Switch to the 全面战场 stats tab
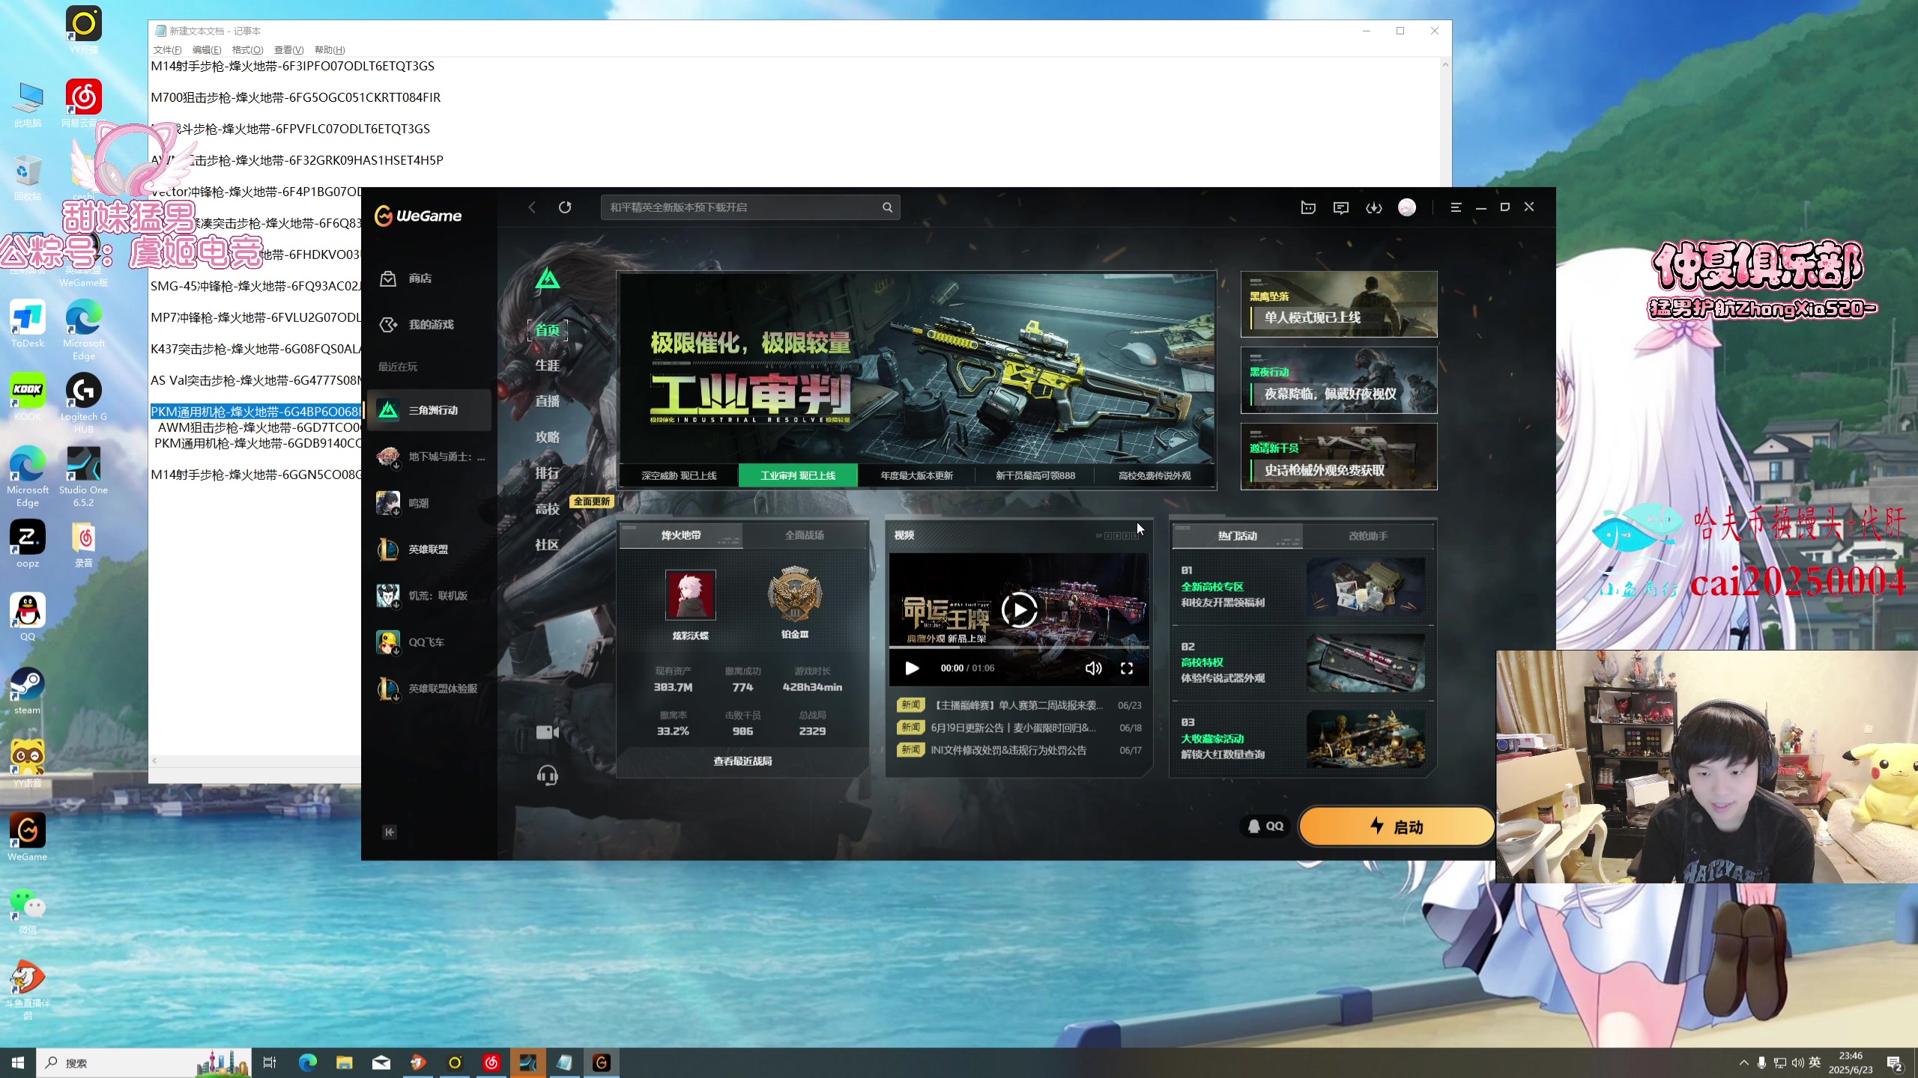1918x1078 pixels. point(805,535)
